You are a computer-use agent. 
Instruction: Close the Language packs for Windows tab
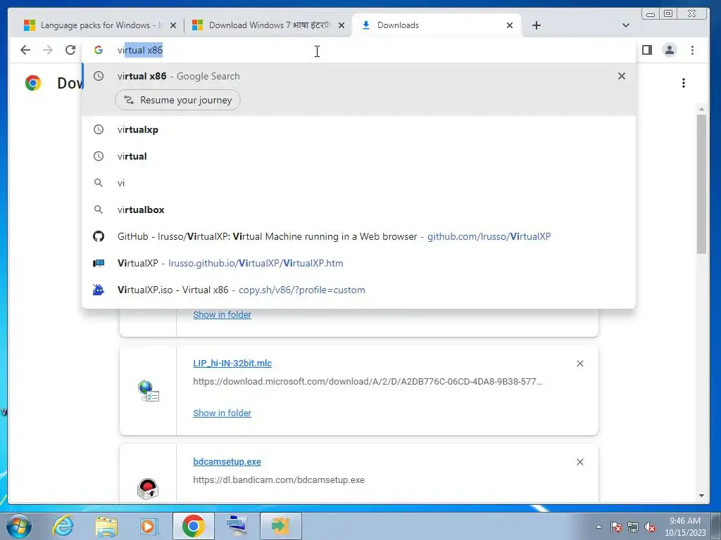click(x=173, y=25)
